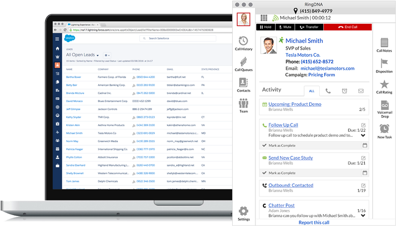
Task: Open Pricing Form campaign link
Action: point(321,75)
